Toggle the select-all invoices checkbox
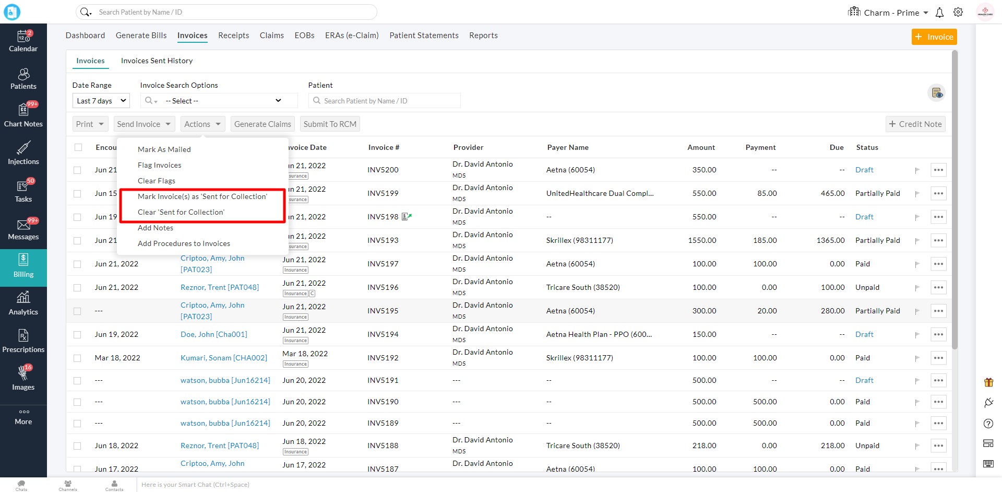 pos(78,147)
